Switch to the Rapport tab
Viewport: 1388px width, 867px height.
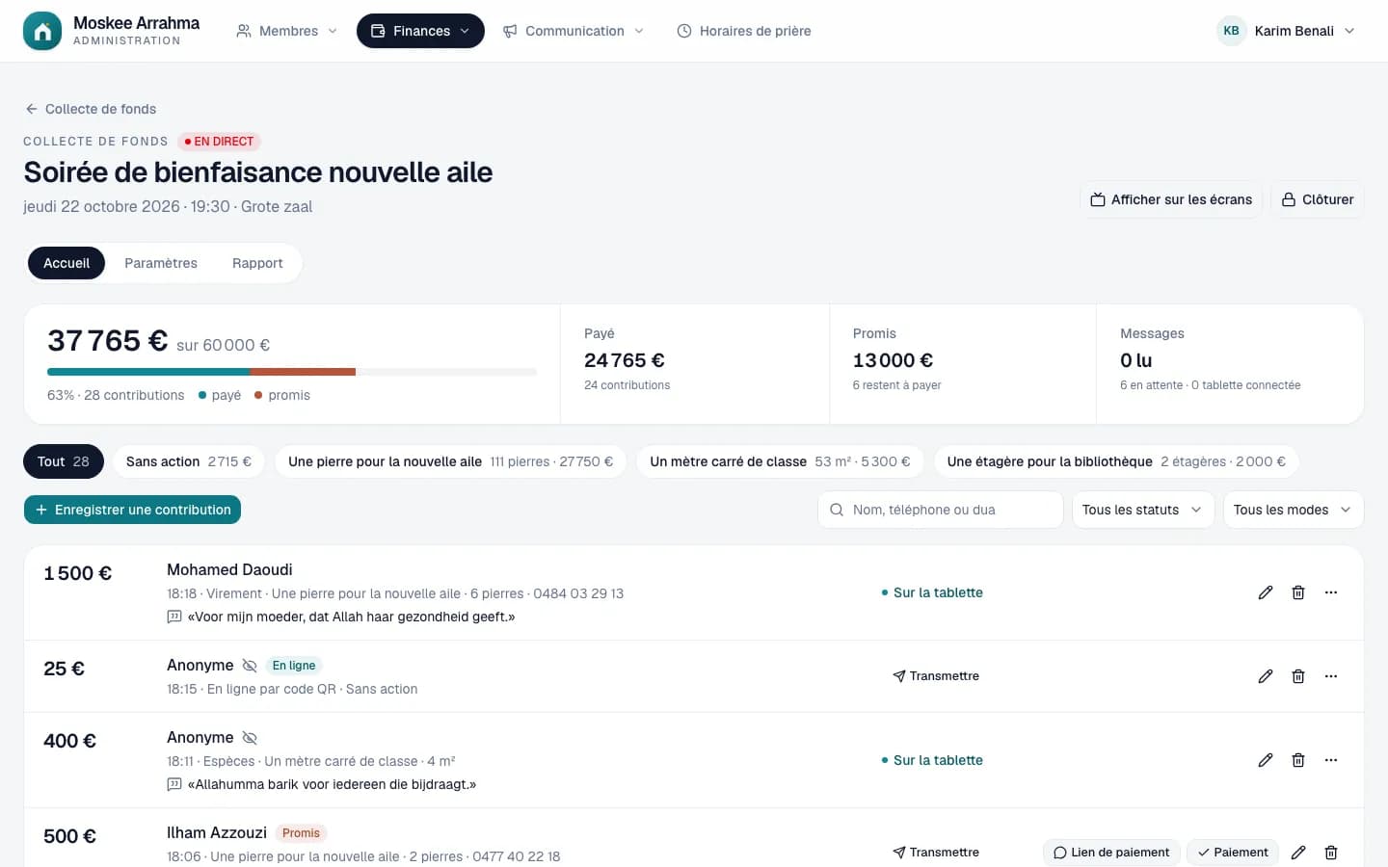pyautogui.click(x=257, y=263)
